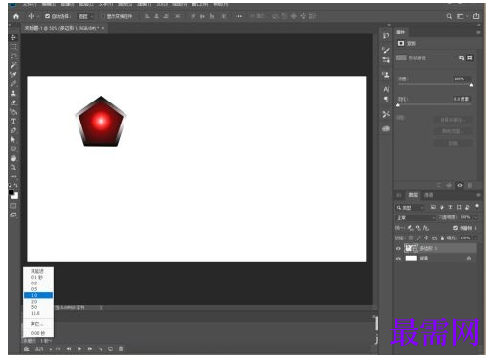Open the layer fill dropdown arrow
Viewport: 497px width, 362px height.
click(476, 238)
